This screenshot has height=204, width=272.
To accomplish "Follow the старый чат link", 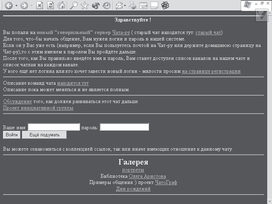I will tap(208, 32).
